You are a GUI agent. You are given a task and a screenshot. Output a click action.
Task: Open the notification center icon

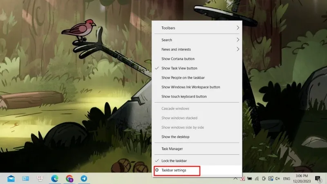click(x=318, y=179)
